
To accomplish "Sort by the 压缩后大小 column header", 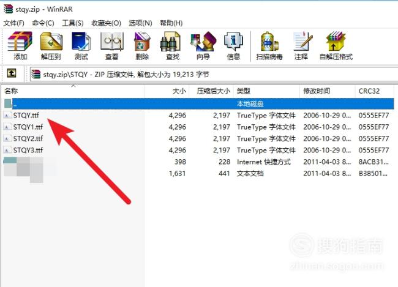I will coord(211,91).
